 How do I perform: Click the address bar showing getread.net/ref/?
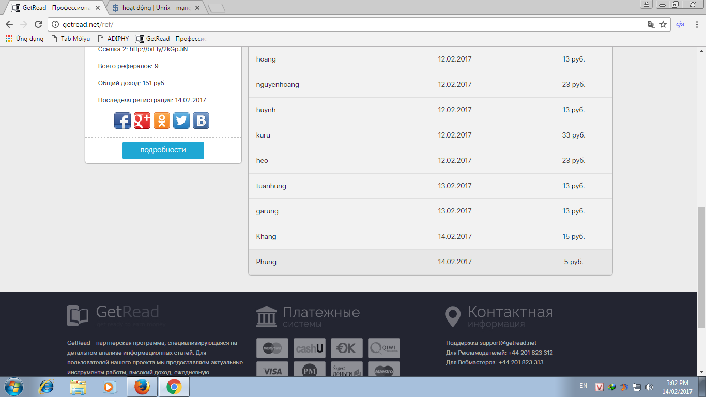(346, 24)
